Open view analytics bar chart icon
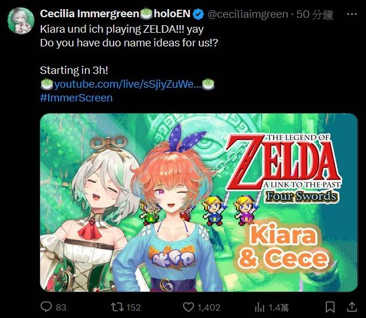This screenshot has height=318, width=366. [259, 307]
